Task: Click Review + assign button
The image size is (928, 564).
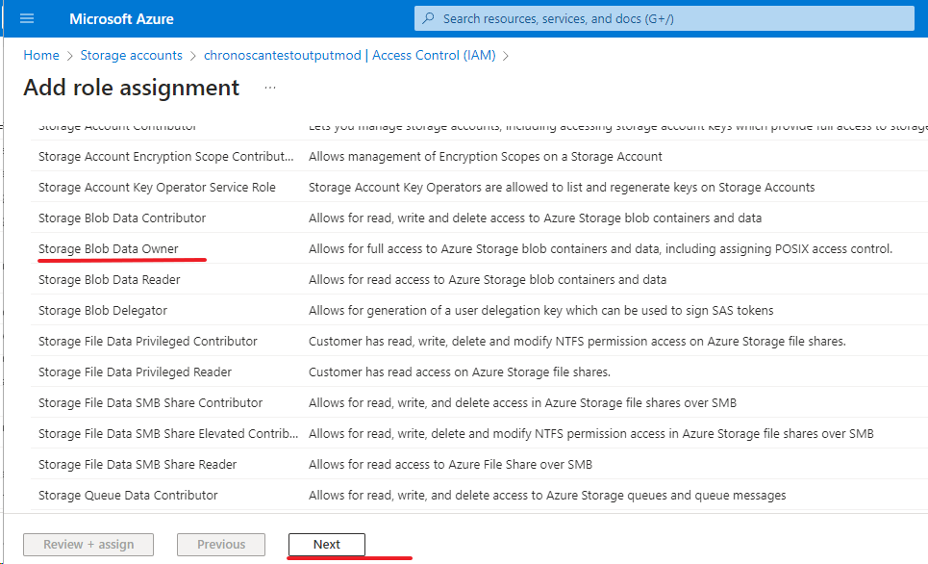Action: point(88,545)
